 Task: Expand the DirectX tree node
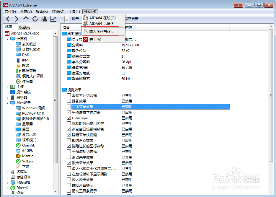[x=7, y=188]
